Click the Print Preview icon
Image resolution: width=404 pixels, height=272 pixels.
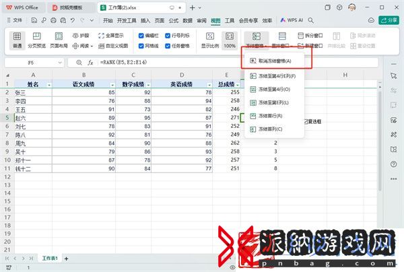pyautogui.click(x=63, y=20)
